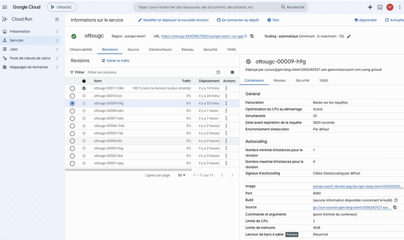Image resolution: width=404 pixels, height=240 pixels.
Task: Open the main navigation hamburger menu
Action: pyautogui.click(x=5, y=7)
